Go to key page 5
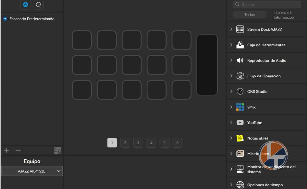Screen dimensions: 307x189 click(x=164, y=143)
